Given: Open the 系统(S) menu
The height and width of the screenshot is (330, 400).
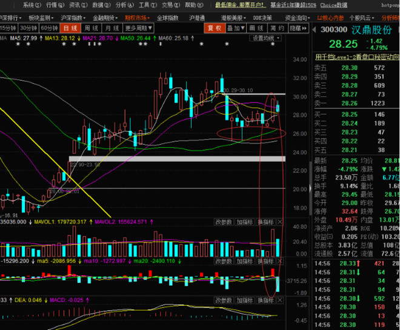Looking at the screenshot, I should click(32, 5).
